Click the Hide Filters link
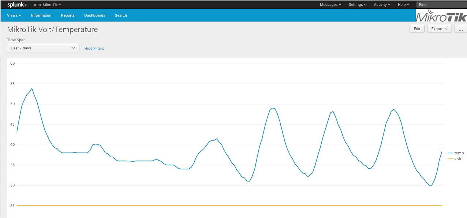Screen dimensions: 467x218 (94, 48)
